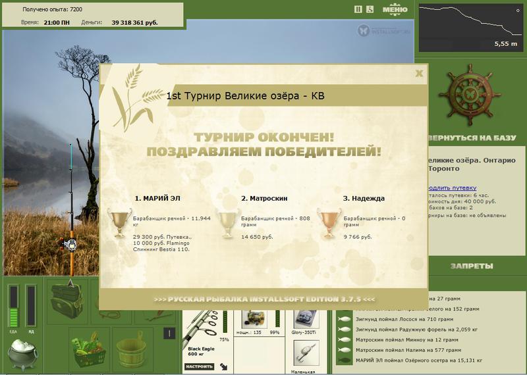527x375 pixels.
Task: Click the Продлить путевку link
Action: pyautogui.click(x=452, y=188)
